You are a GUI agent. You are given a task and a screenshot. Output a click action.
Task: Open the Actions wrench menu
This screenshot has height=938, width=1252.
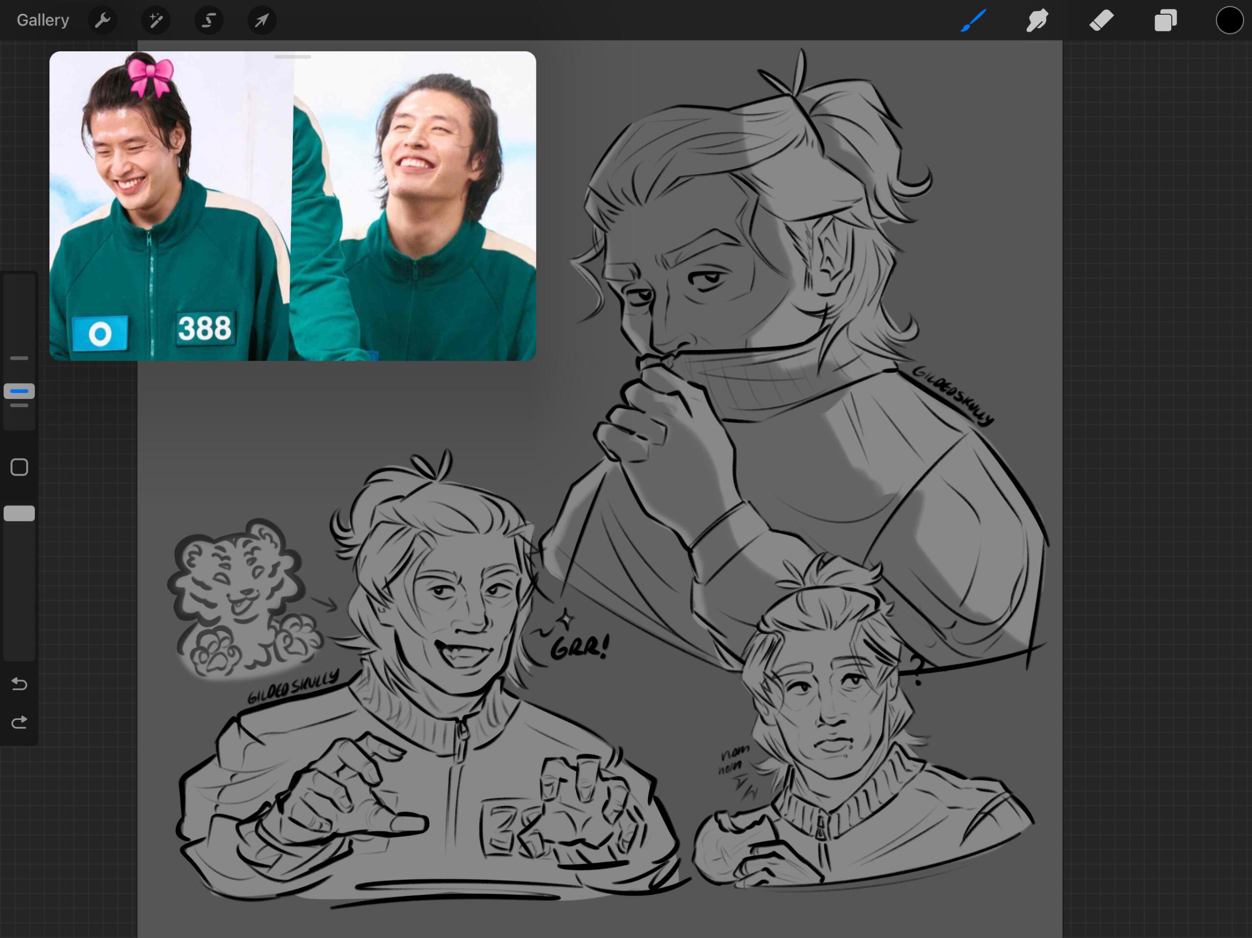(x=102, y=21)
